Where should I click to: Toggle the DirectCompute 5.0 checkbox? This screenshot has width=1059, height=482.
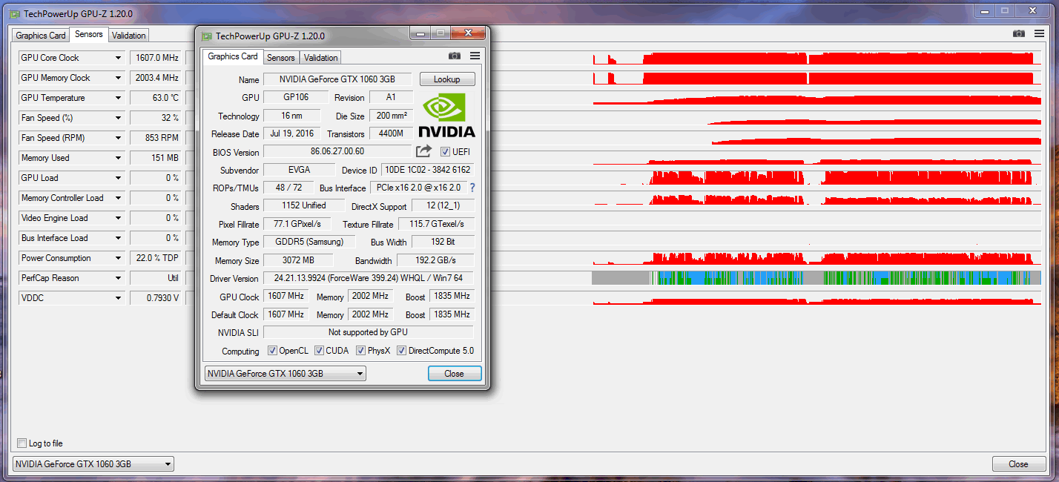coord(401,351)
